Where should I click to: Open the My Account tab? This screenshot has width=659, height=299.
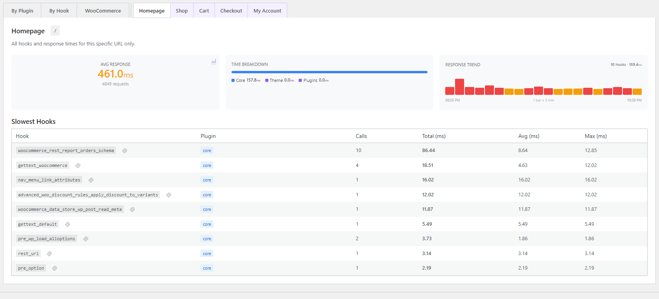click(x=267, y=11)
